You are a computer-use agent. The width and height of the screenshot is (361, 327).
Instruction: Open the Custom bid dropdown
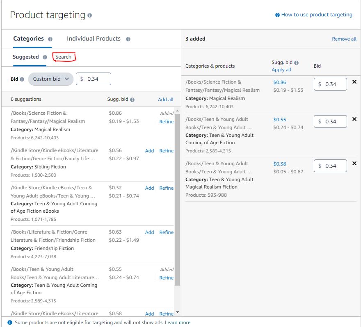(x=51, y=79)
